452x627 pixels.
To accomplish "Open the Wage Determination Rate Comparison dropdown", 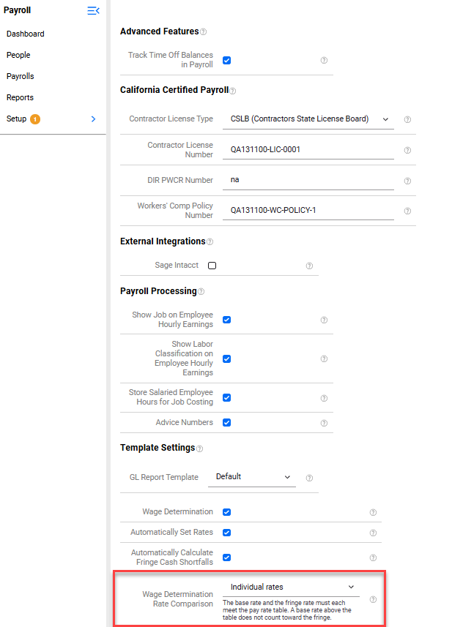I will 291,587.
